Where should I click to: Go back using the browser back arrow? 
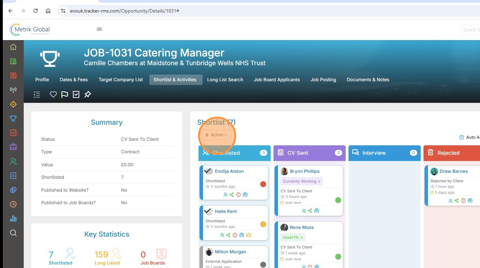coord(10,11)
